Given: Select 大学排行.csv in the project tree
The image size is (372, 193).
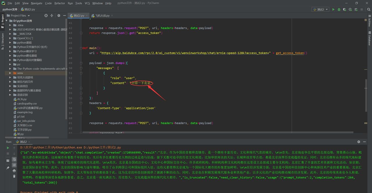Looking at the screenshot, I should (x=25, y=125).
